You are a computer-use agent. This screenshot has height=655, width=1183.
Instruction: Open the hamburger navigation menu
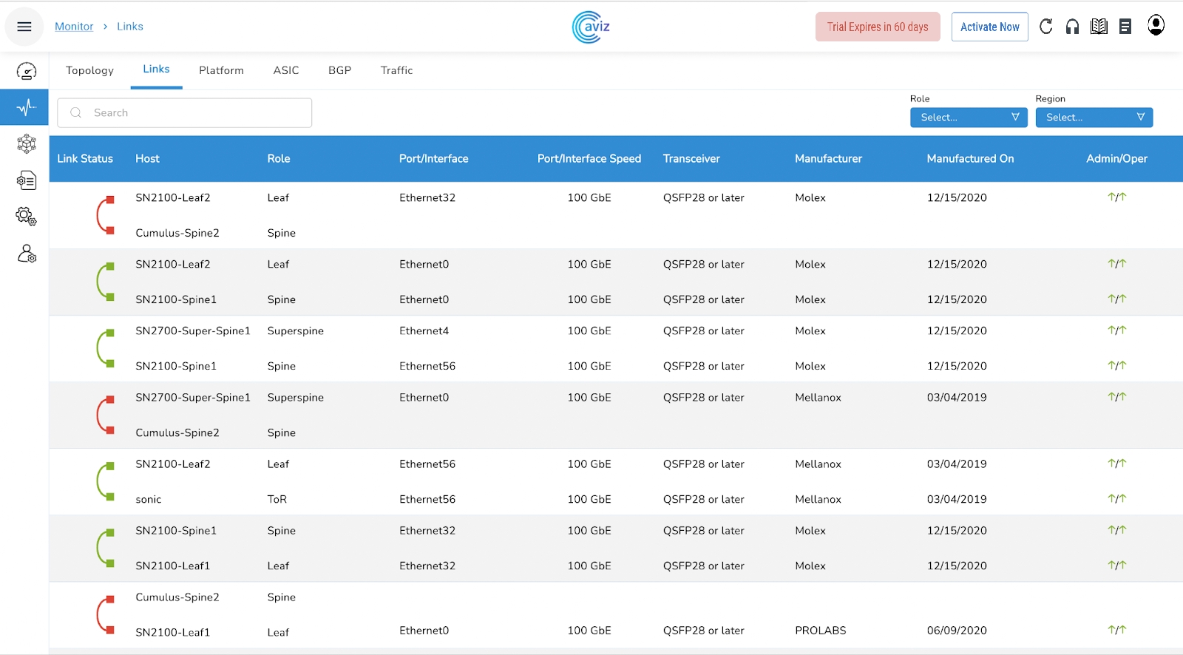(24, 27)
